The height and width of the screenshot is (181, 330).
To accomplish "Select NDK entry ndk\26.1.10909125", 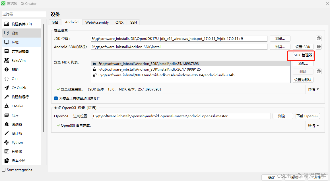I will (x=191, y=69).
